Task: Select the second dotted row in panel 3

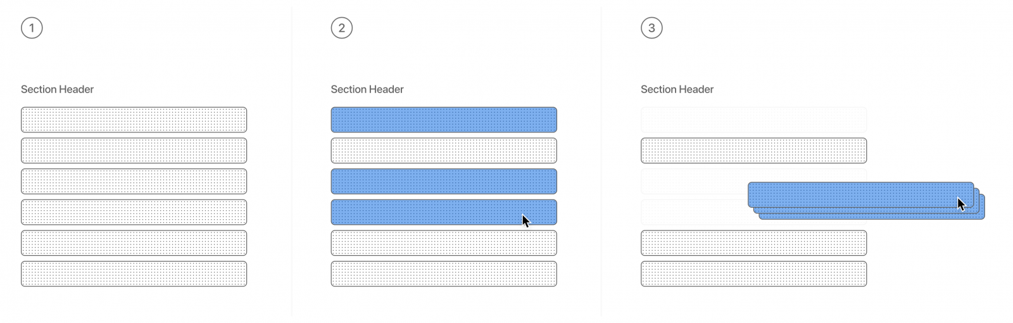Action: (x=753, y=151)
